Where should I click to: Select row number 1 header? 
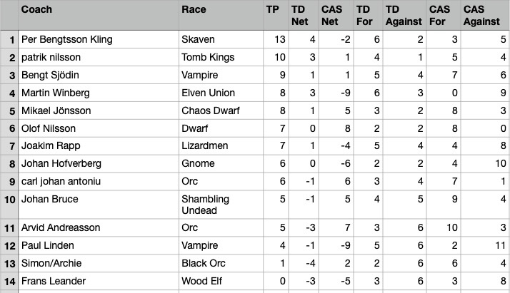(9, 39)
